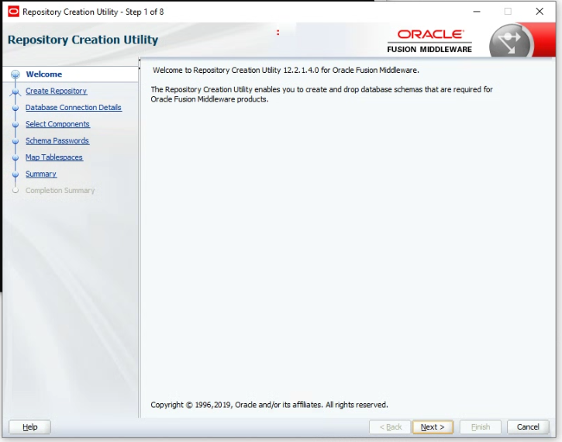Select the Welcome step bullet icon
Screen dimensions: 562x442
point(15,74)
